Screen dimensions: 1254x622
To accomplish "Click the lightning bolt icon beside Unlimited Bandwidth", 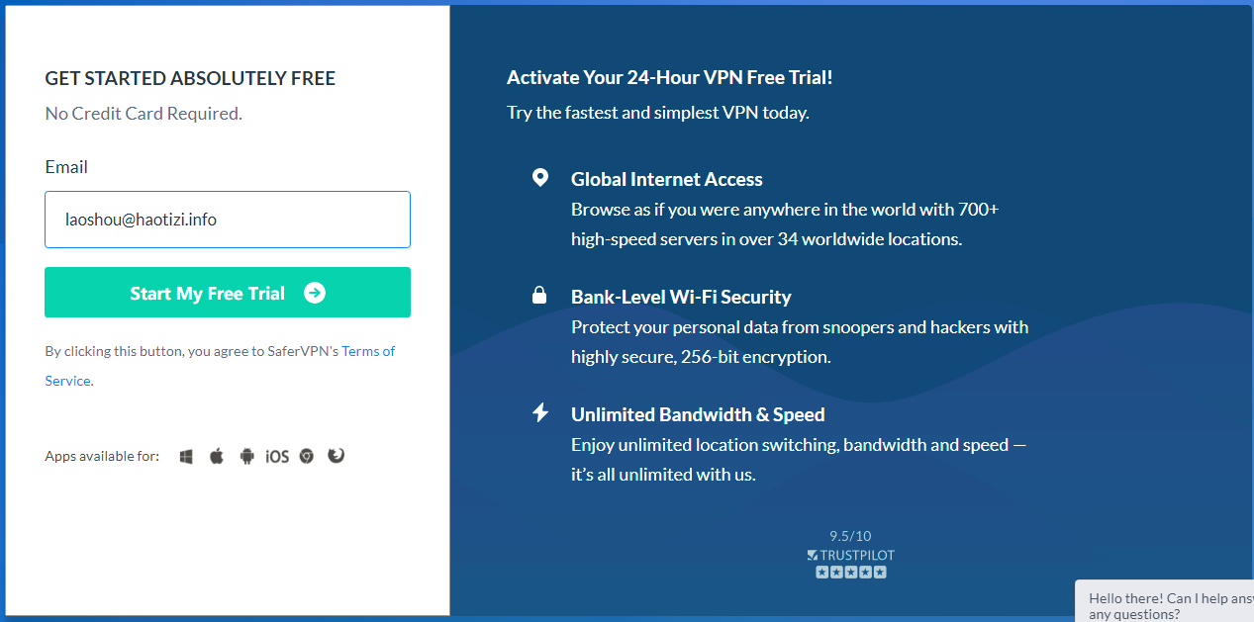I will tap(539, 412).
